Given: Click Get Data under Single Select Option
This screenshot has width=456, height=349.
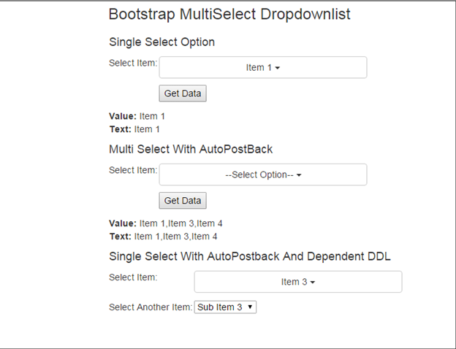Looking at the screenshot, I should (183, 93).
